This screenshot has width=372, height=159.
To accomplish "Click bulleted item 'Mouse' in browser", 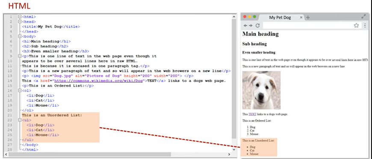I will pos(254,154).
